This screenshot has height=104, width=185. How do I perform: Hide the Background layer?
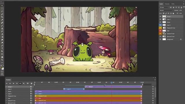160,39
